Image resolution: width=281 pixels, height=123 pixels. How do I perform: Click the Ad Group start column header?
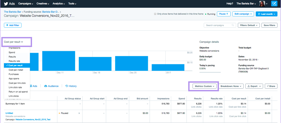pyautogui.click(x=97, y=98)
